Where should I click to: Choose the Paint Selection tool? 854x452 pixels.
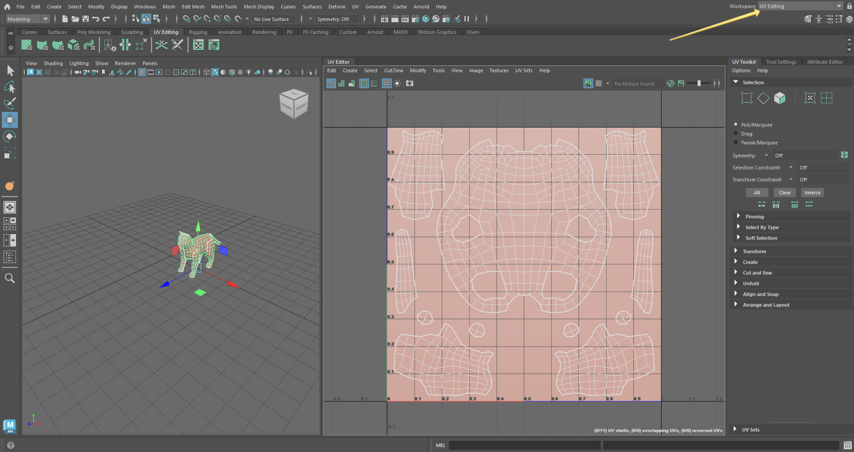pyautogui.click(x=10, y=103)
